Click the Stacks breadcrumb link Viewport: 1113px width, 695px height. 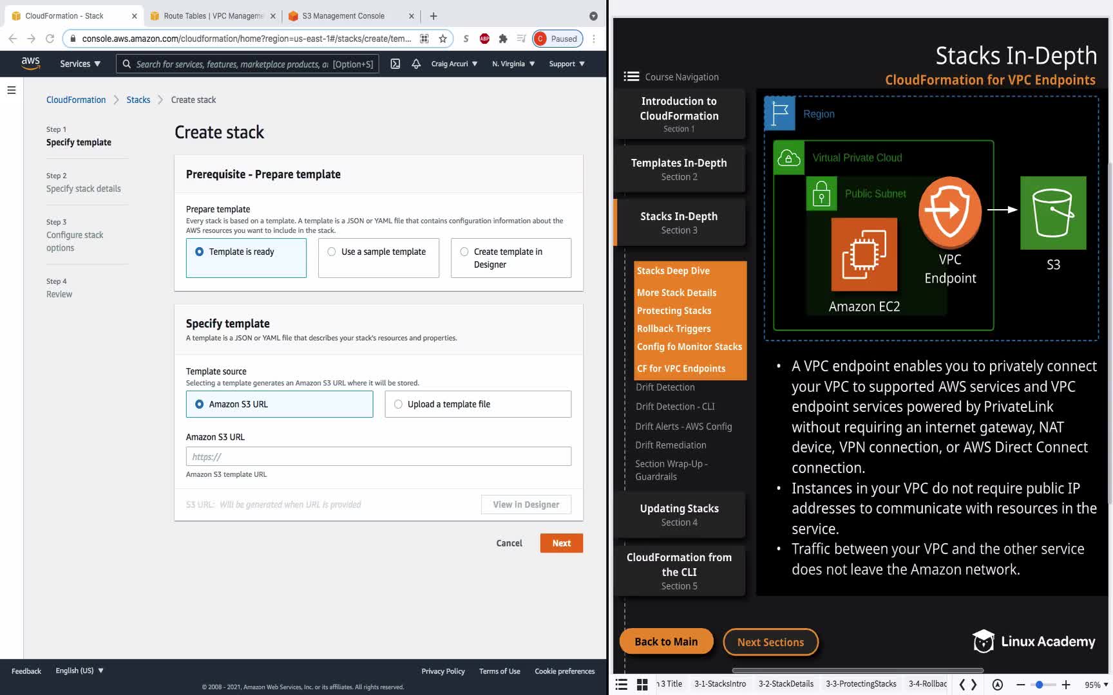pos(138,100)
